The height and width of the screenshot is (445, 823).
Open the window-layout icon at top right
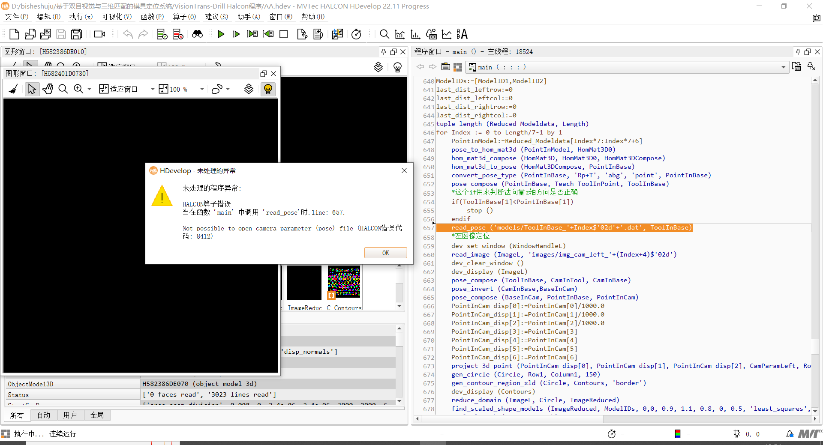pyautogui.click(x=817, y=18)
